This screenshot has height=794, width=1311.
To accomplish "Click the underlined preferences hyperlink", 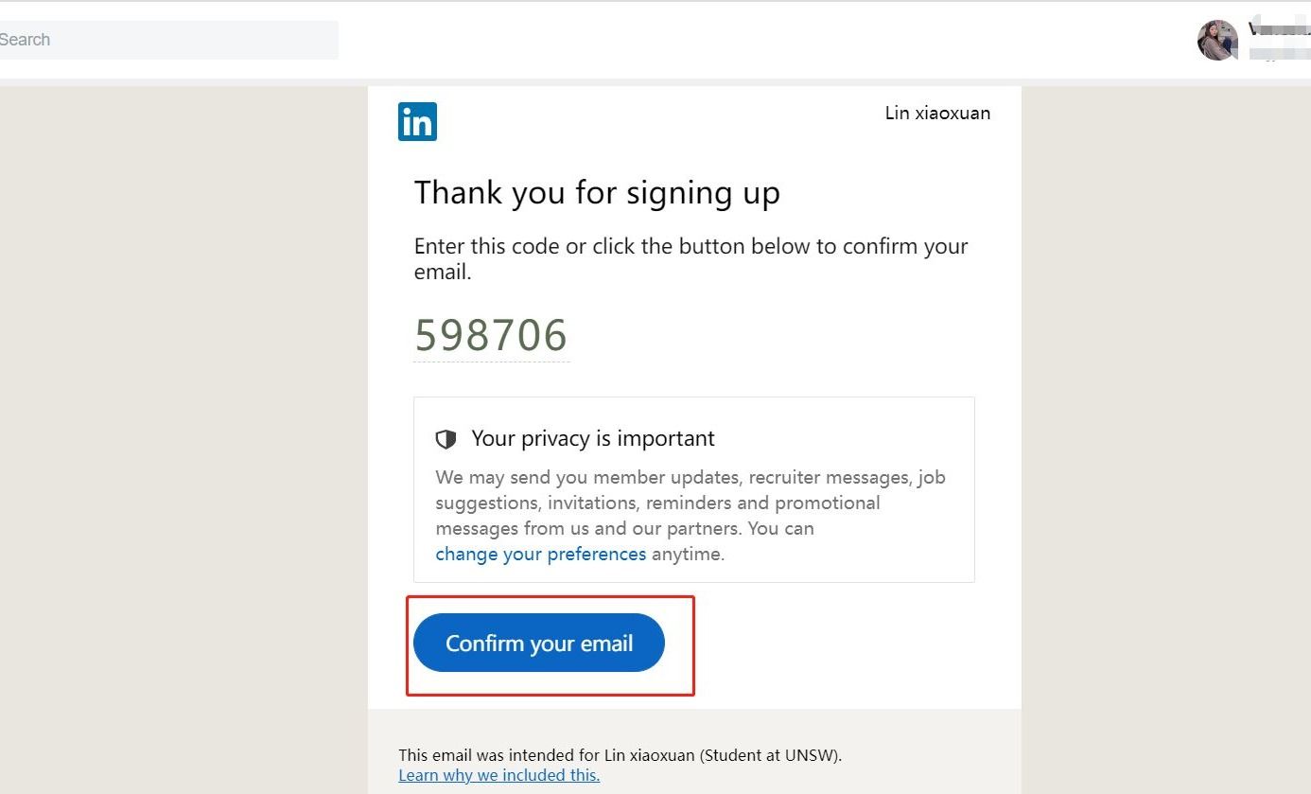I will [541, 554].
